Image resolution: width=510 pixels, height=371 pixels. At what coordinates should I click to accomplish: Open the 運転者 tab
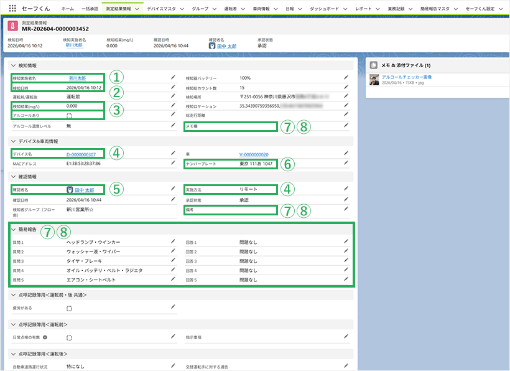tap(230, 9)
